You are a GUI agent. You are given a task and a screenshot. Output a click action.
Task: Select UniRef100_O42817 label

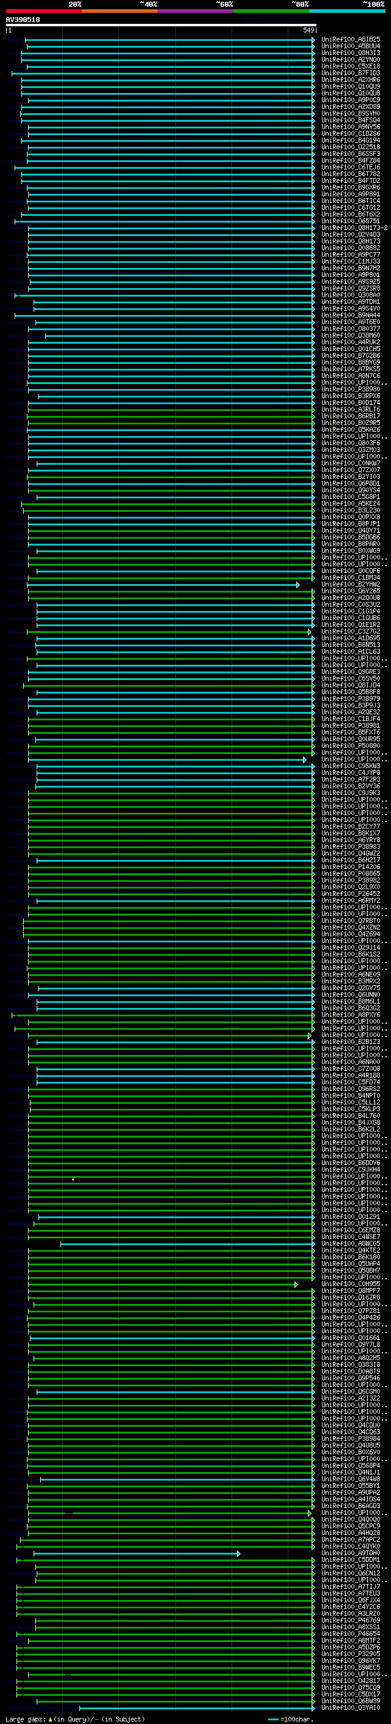pos(351,1681)
